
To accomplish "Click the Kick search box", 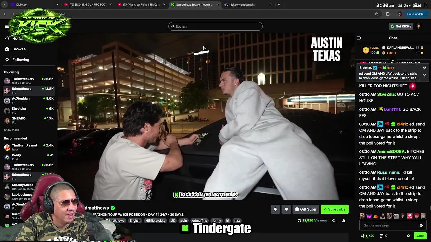I will [215, 26].
